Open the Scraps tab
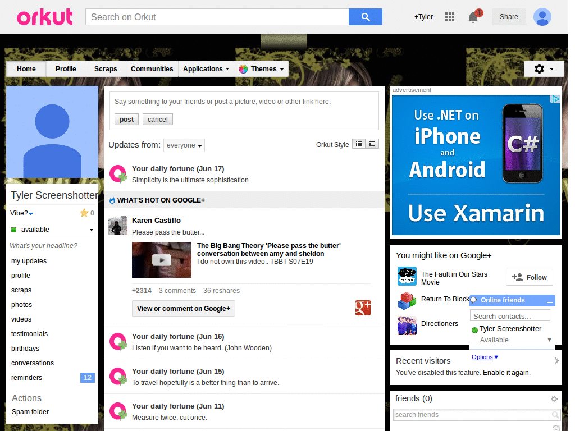The image size is (575, 431). pyautogui.click(x=106, y=69)
